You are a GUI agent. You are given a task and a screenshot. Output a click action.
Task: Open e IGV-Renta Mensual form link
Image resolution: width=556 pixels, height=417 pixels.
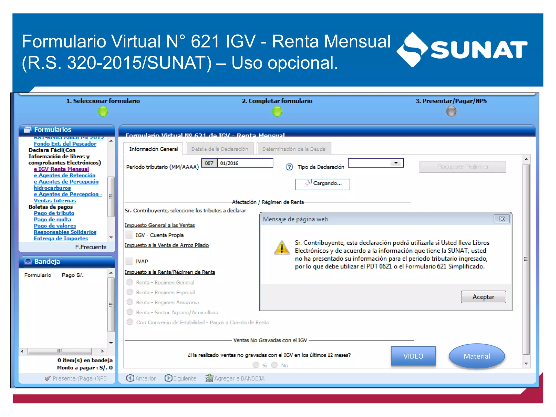(61, 169)
